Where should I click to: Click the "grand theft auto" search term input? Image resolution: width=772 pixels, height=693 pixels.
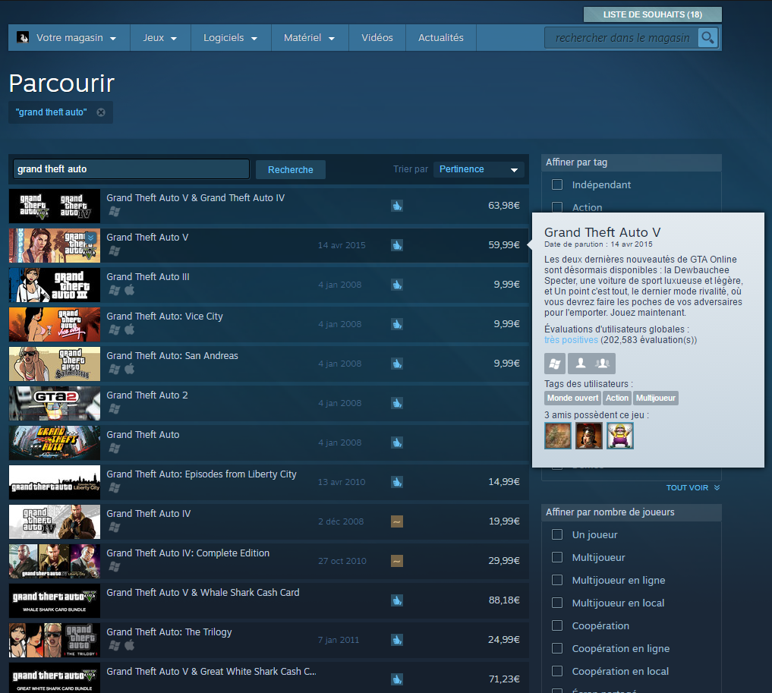click(131, 169)
